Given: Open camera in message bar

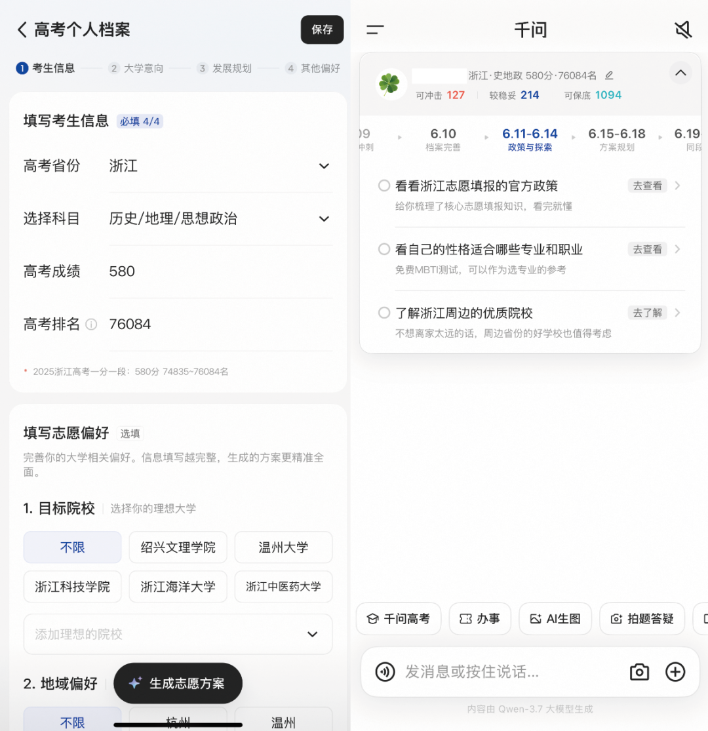Looking at the screenshot, I should (x=639, y=672).
